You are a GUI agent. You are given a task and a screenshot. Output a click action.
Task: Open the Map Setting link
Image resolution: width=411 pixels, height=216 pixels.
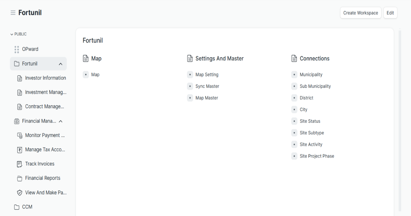[207, 75]
